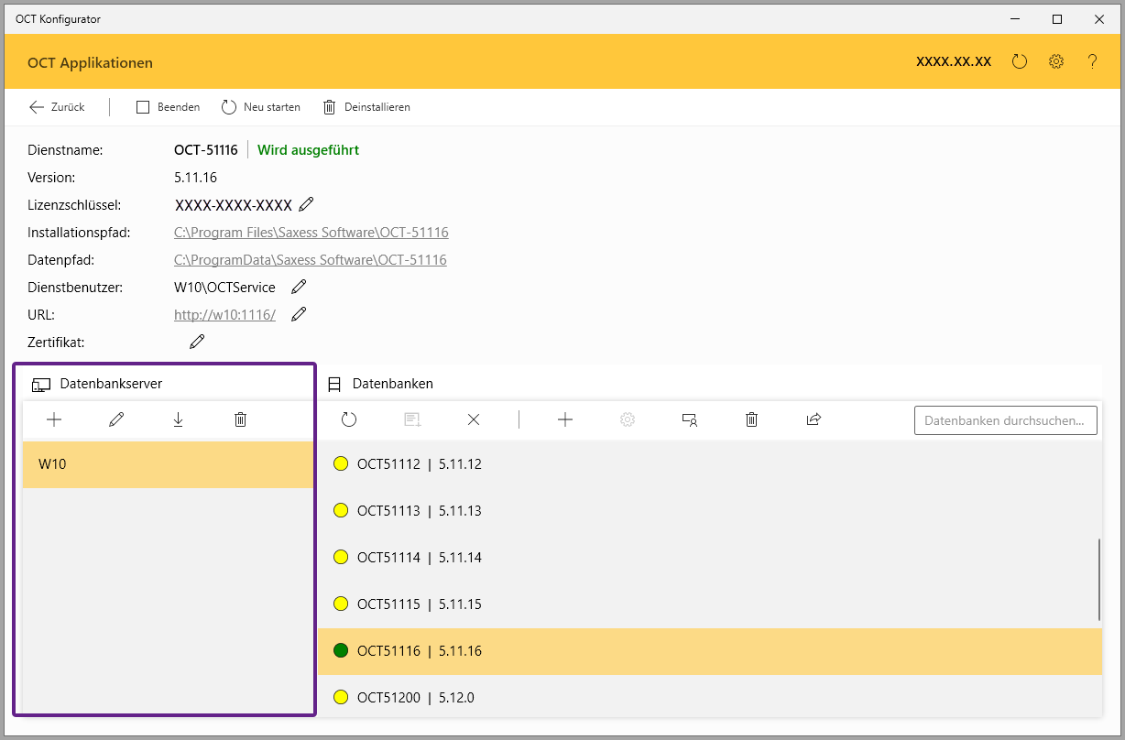Image resolution: width=1125 pixels, height=740 pixels.
Task: Click Beenden to stop the service
Action: pos(169,107)
